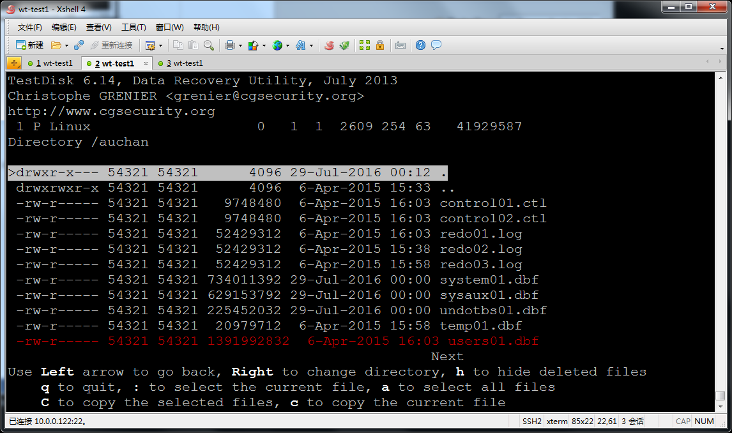This screenshot has height=433, width=732.
Task: Open the help question mark icon
Action: pos(421,45)
